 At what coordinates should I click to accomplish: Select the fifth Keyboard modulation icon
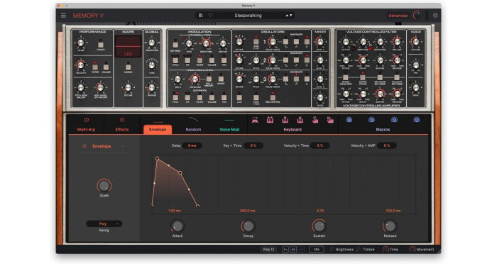[x=315, y=120]
